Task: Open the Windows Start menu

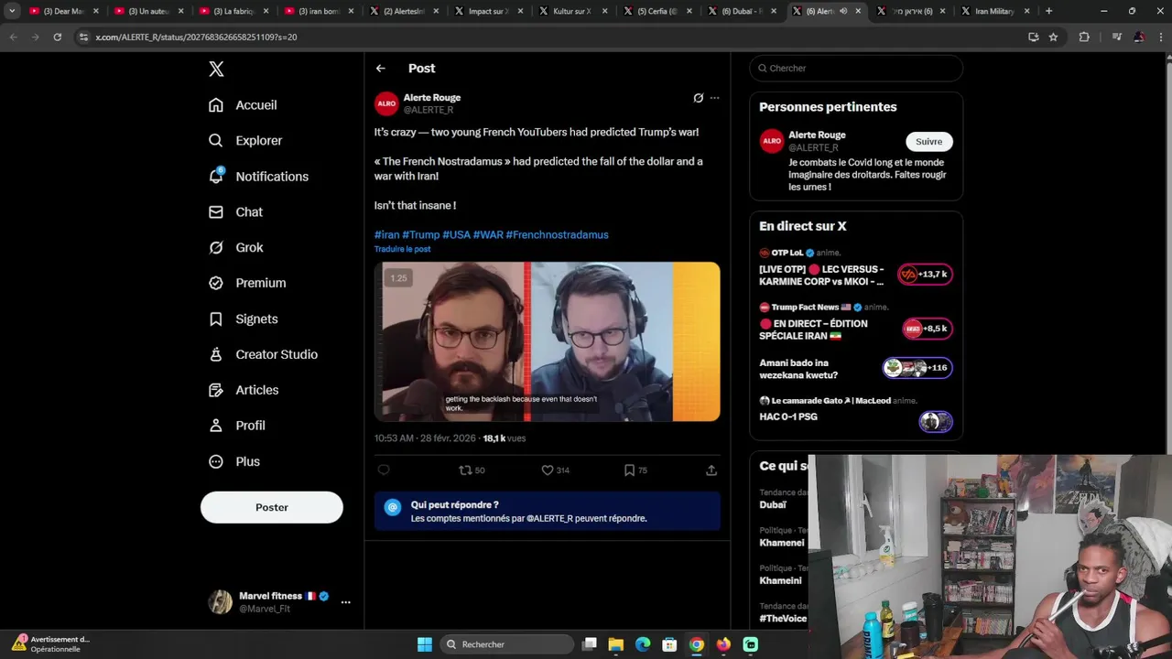Action: 425,644
